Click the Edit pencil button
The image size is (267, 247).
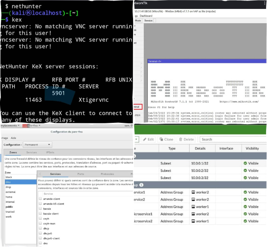click(x=147, y=139)
